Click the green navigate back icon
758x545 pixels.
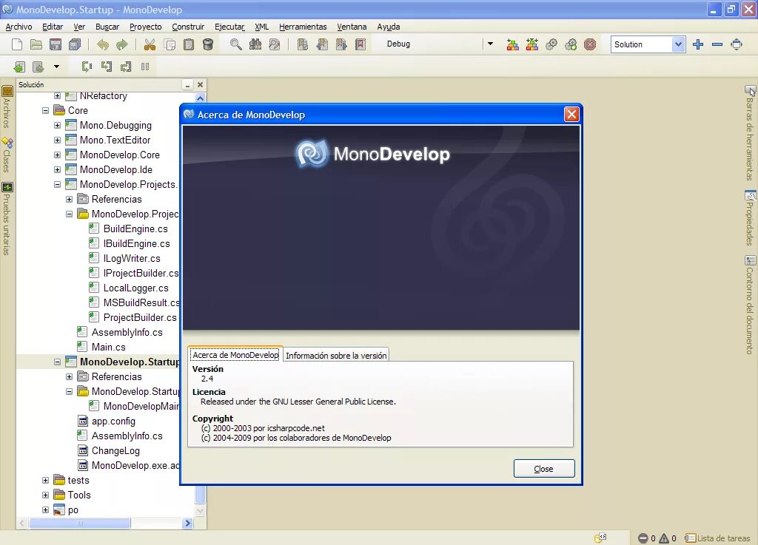tap(19, 67)
